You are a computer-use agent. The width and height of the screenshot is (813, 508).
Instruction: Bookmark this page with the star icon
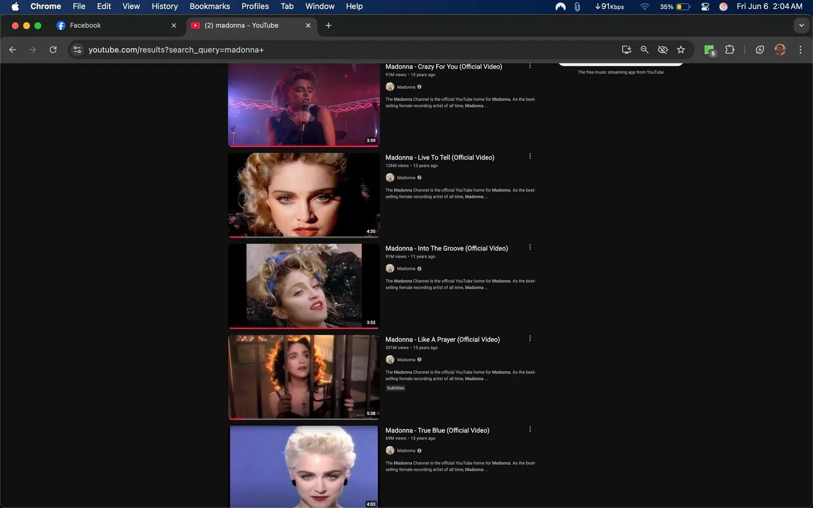[x=681, y=49]
